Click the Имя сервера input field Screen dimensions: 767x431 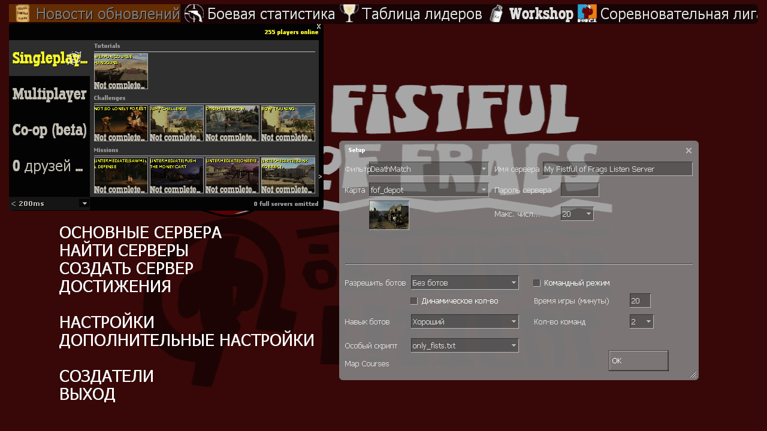tap(617, 169)
